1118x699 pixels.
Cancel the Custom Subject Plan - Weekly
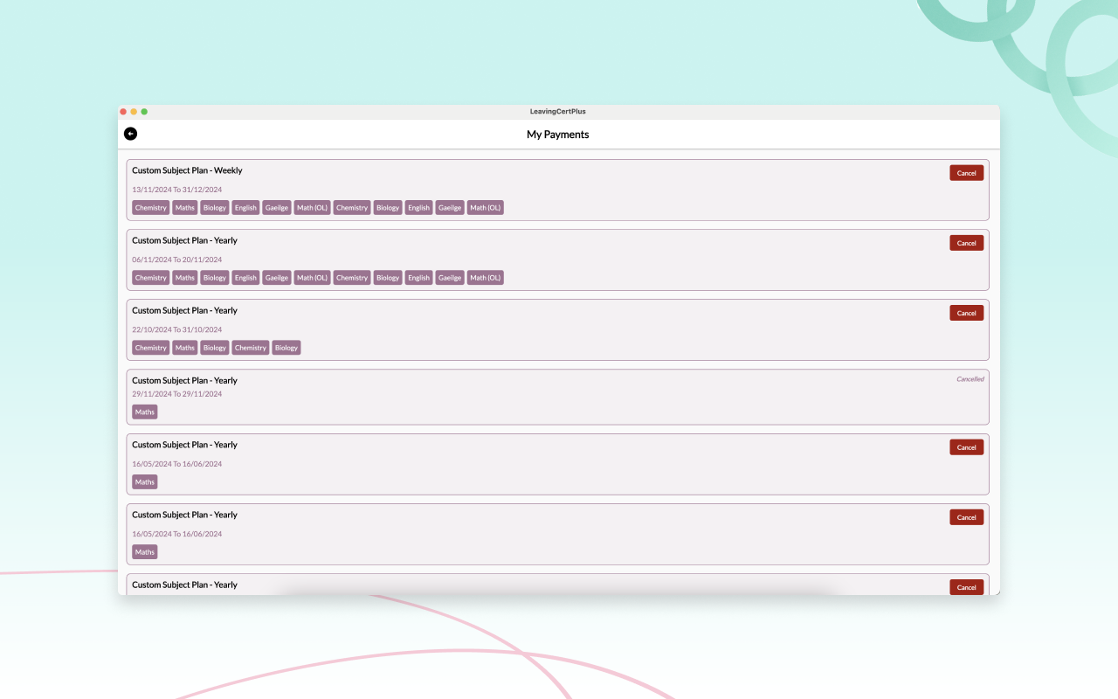[x=966, y=173]
